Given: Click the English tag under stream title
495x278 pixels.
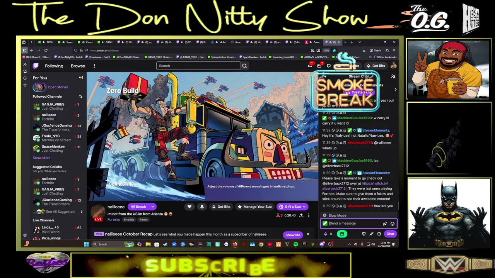Looking at the screenshot, I should [x=129, y=220].
